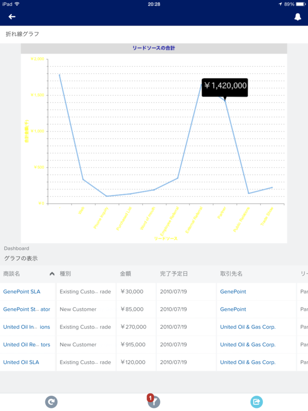The image size is (308, 411).
Task: Tap the グラフの表示 label
Action: [x=21, y=258]
